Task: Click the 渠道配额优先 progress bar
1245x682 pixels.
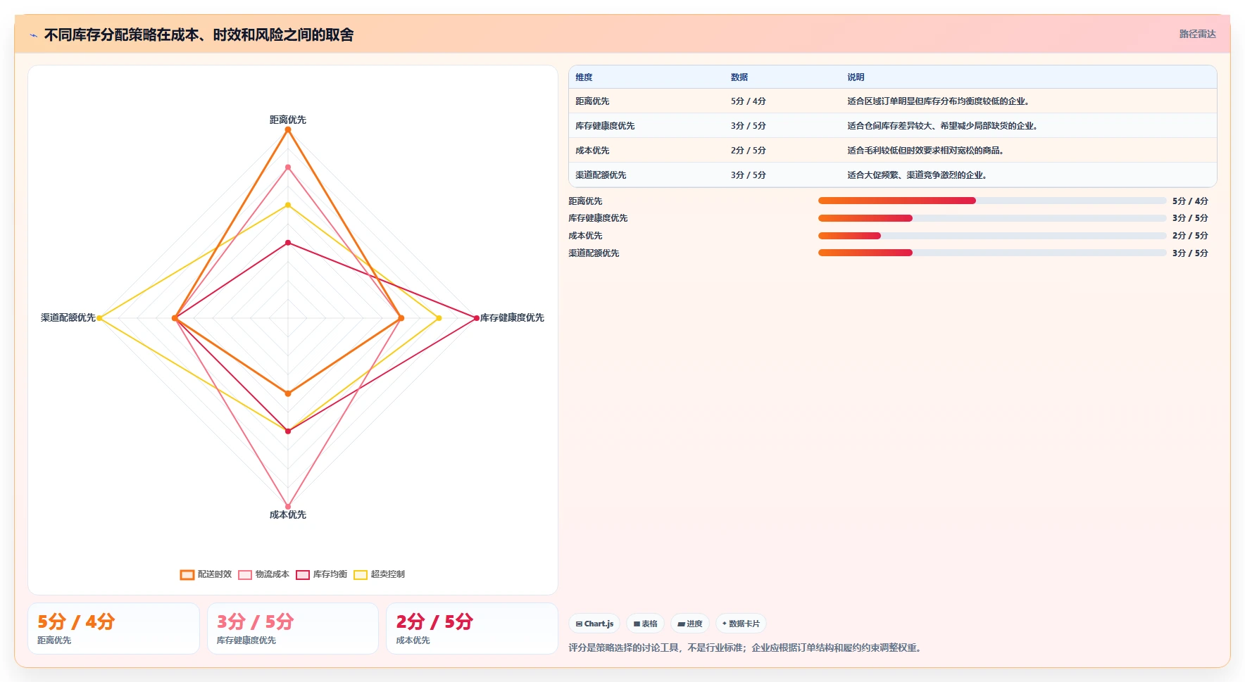Action: pos(992,253)
